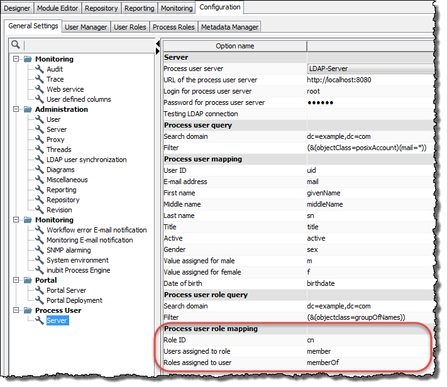The width and height of the screenshot is (447, 387).
Task: Switch to the top-level Repository tab
Action: [x=101, y=8]
